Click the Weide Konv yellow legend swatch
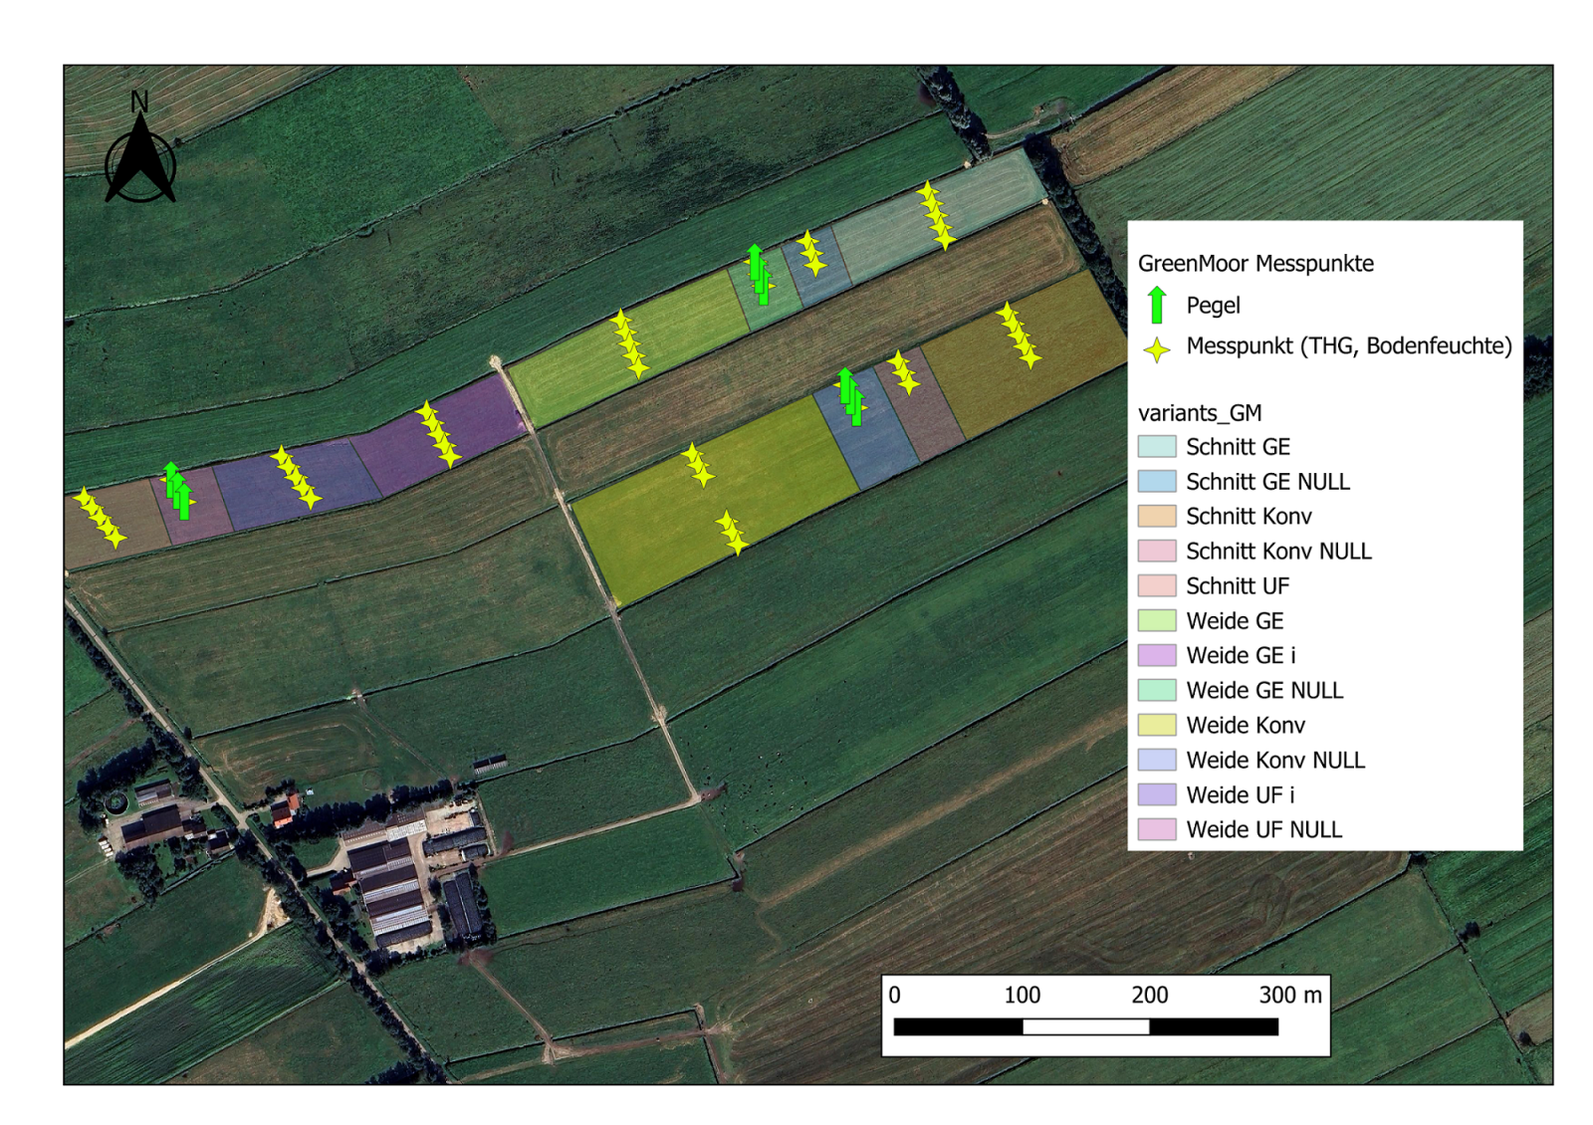 (1157, 725)
